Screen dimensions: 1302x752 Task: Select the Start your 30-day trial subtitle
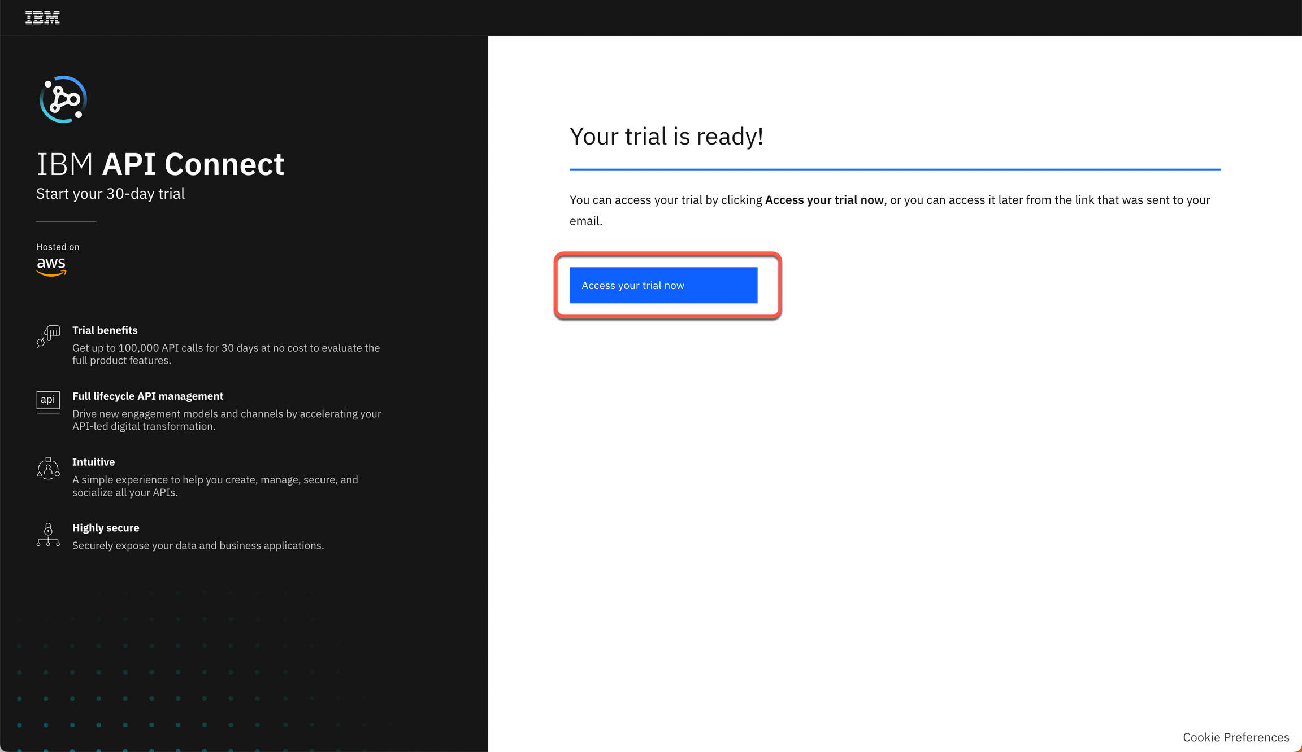click(110, 193)
